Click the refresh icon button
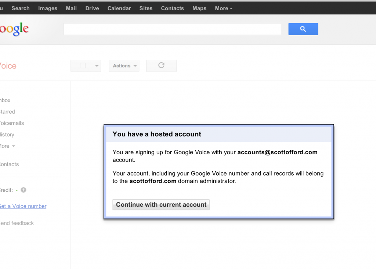Screen dimensions: 376x269 [162, 66]
